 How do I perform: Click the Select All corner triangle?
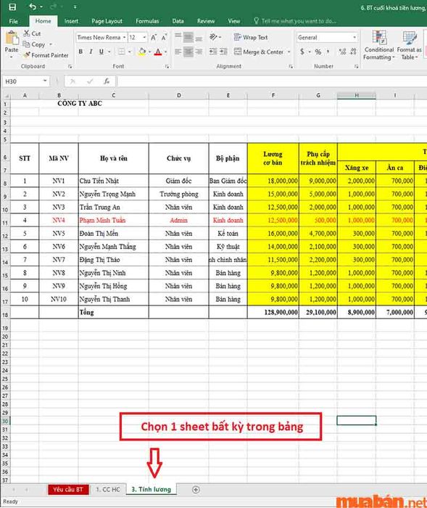(x=7, y=96)
